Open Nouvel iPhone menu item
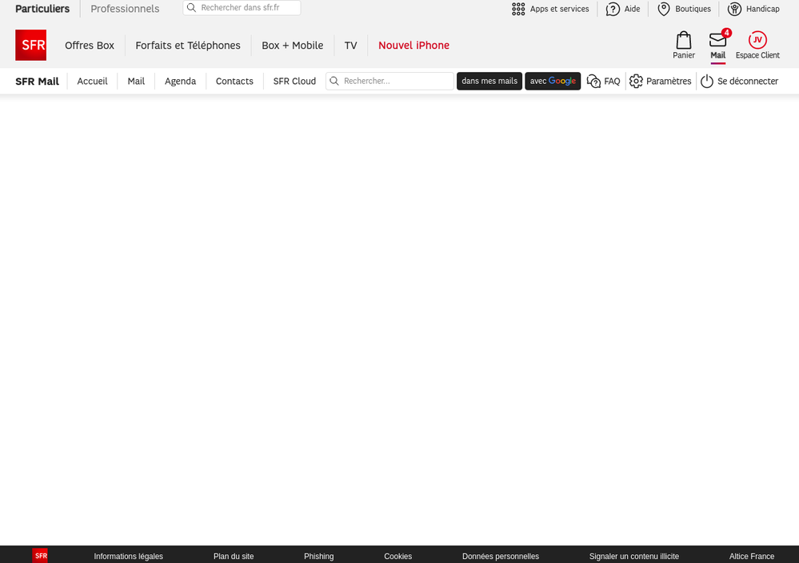Viewport: 799px width, 563px height. [x=413, y=46]
